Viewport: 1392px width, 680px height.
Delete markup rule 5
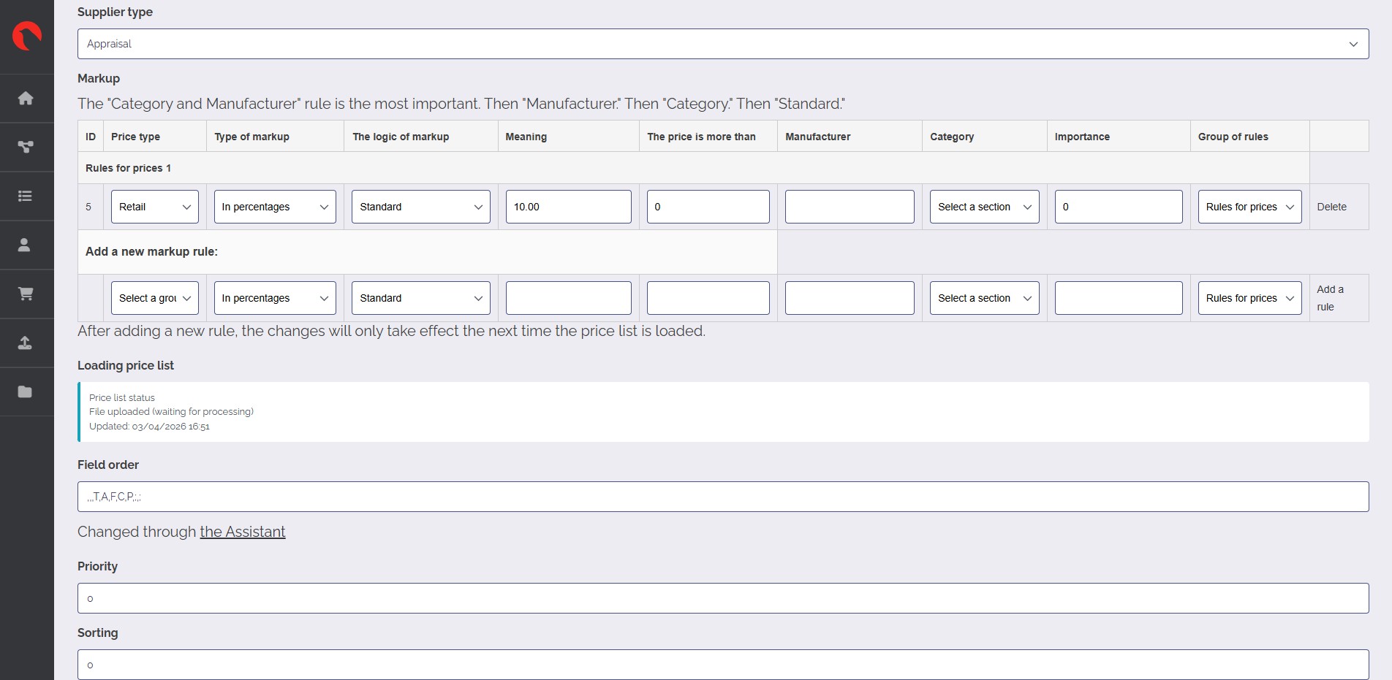1331,207
